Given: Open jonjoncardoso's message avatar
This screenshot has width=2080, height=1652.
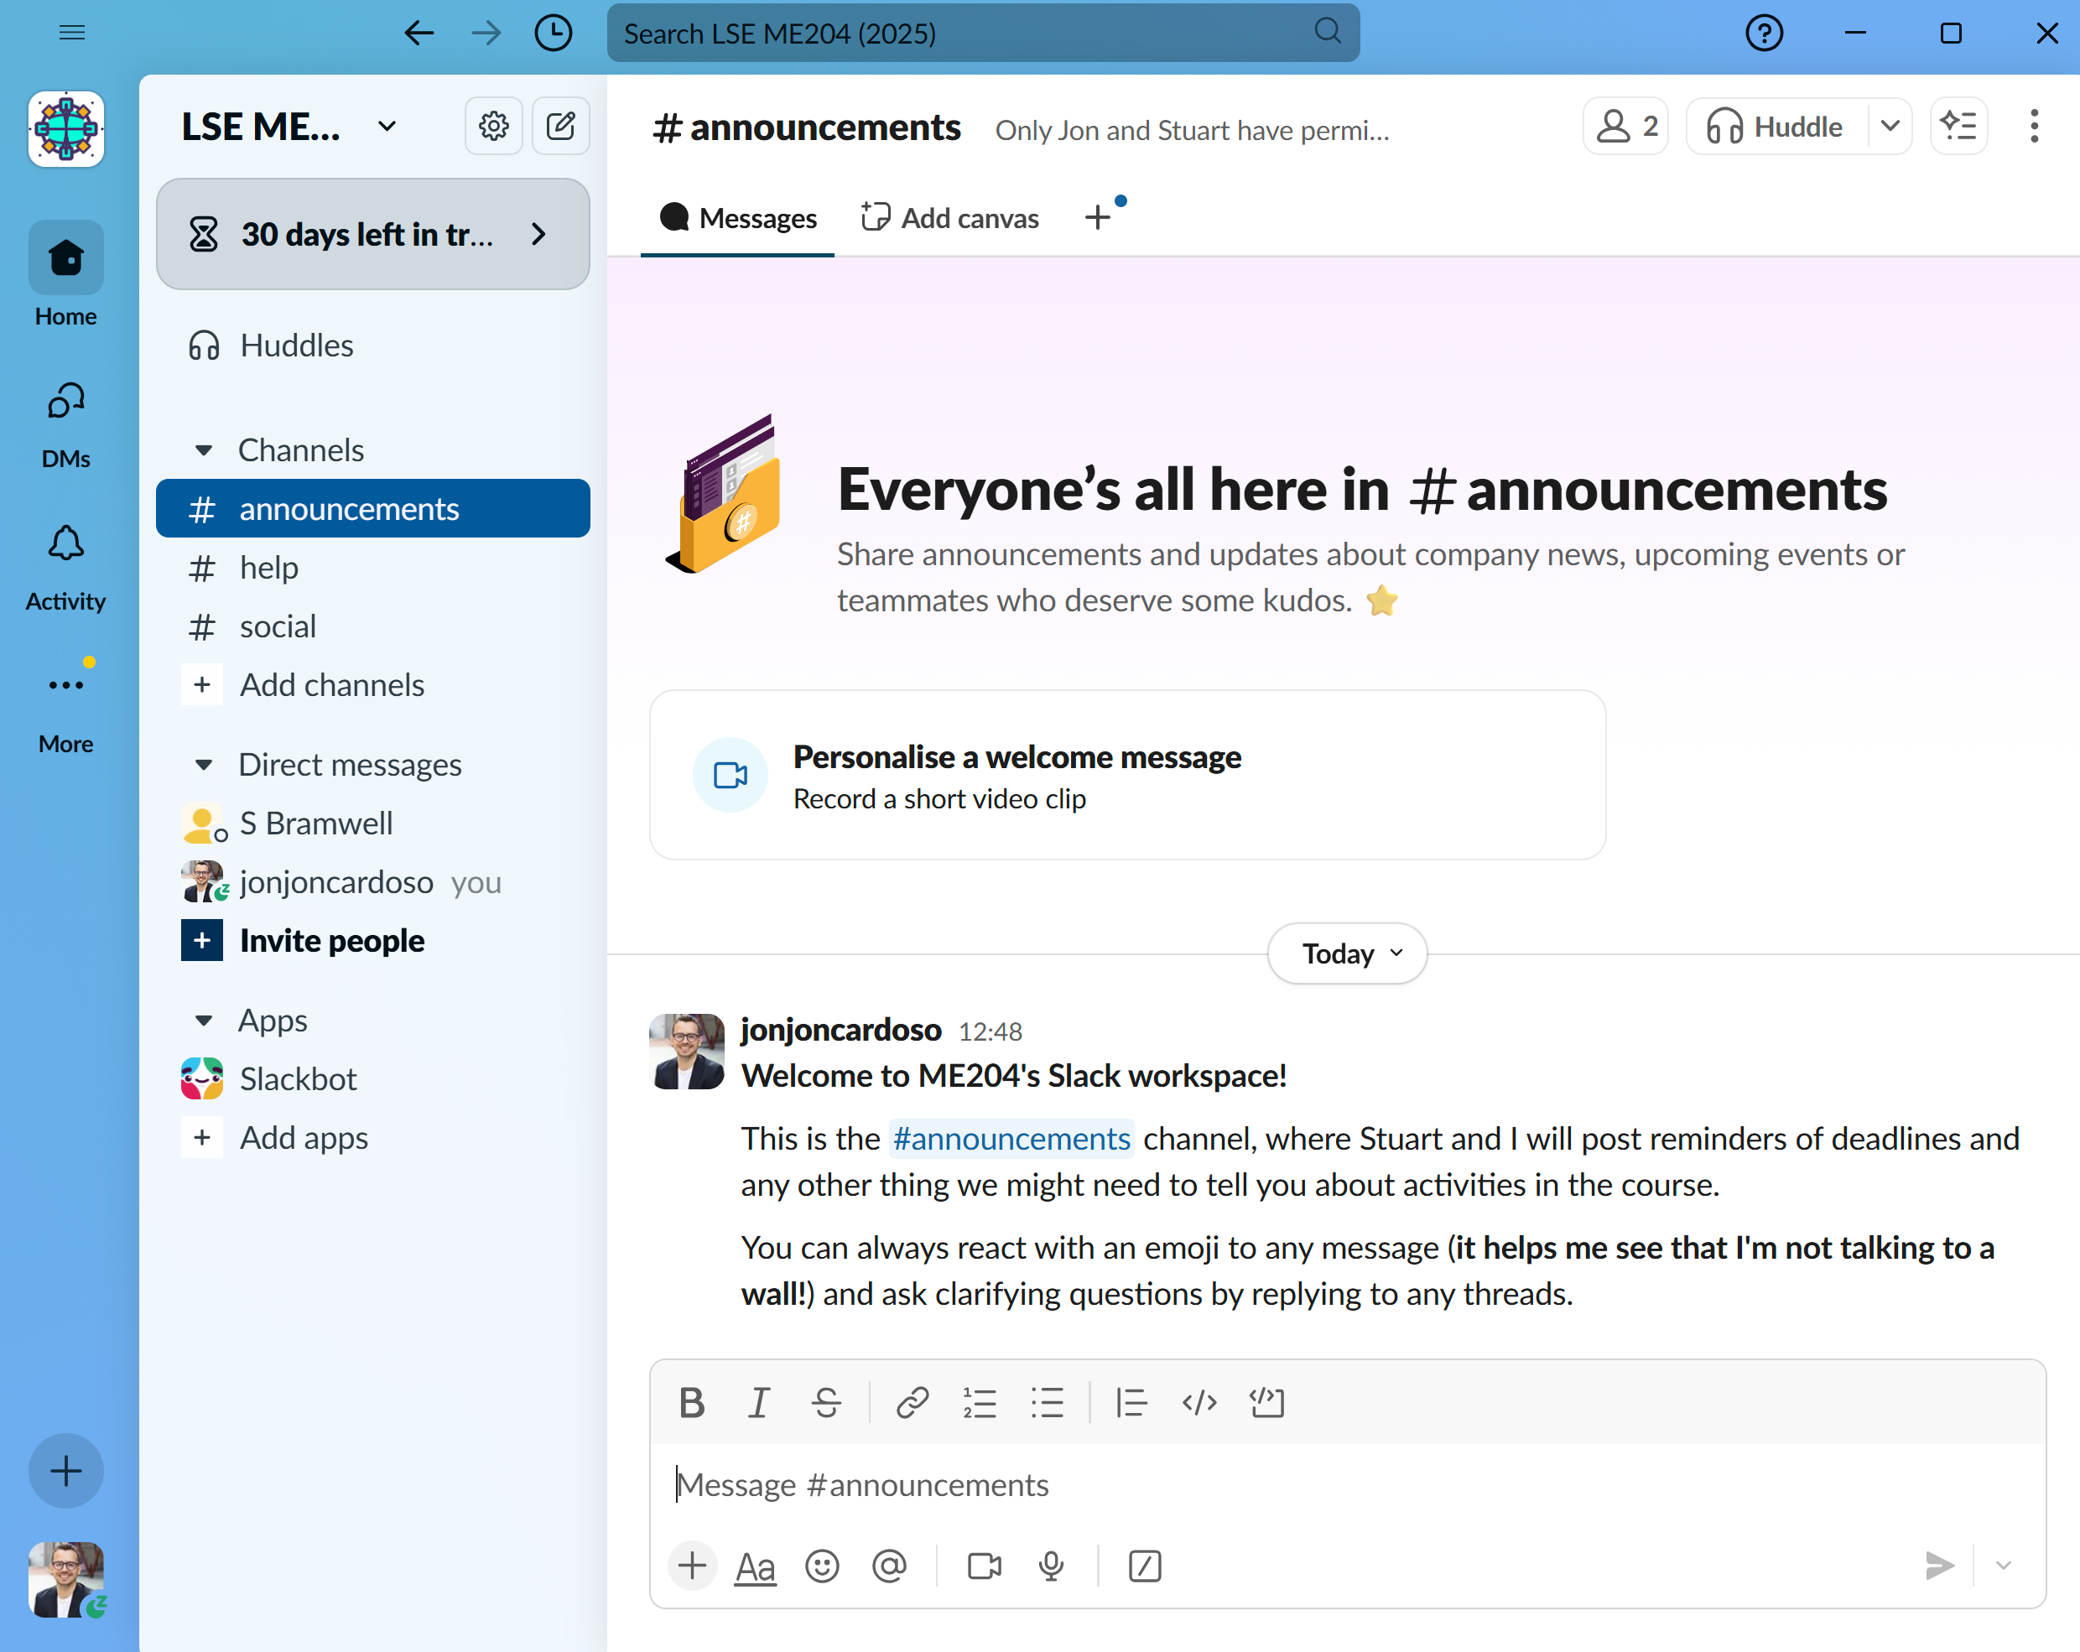Looking at the screenshot, I should tap(687, 1052).
